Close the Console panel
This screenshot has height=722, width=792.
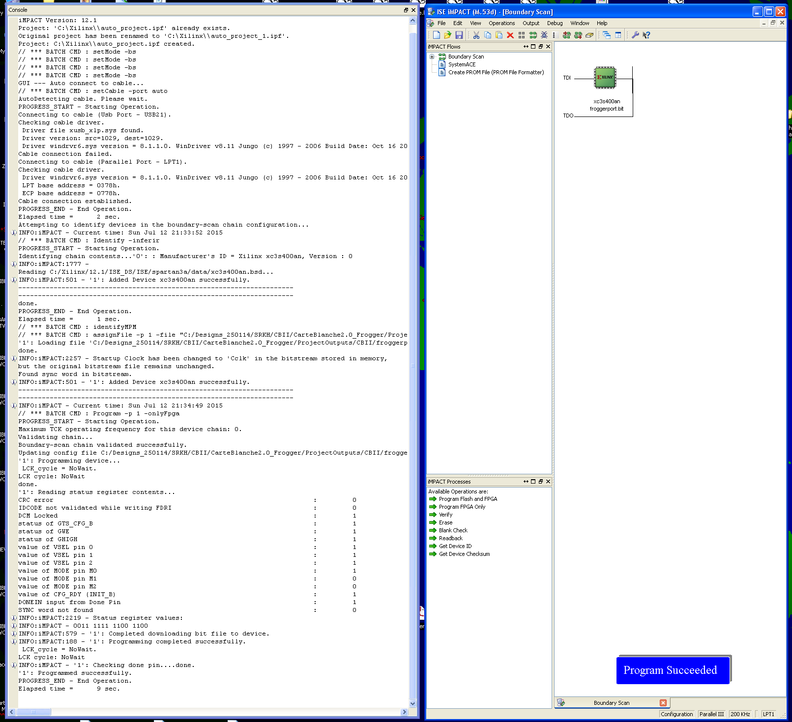point(413,10)
